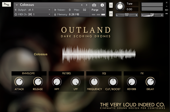
Task: Click the Max voices value 32
Action: pyautogui.click(x=84, y=10)
